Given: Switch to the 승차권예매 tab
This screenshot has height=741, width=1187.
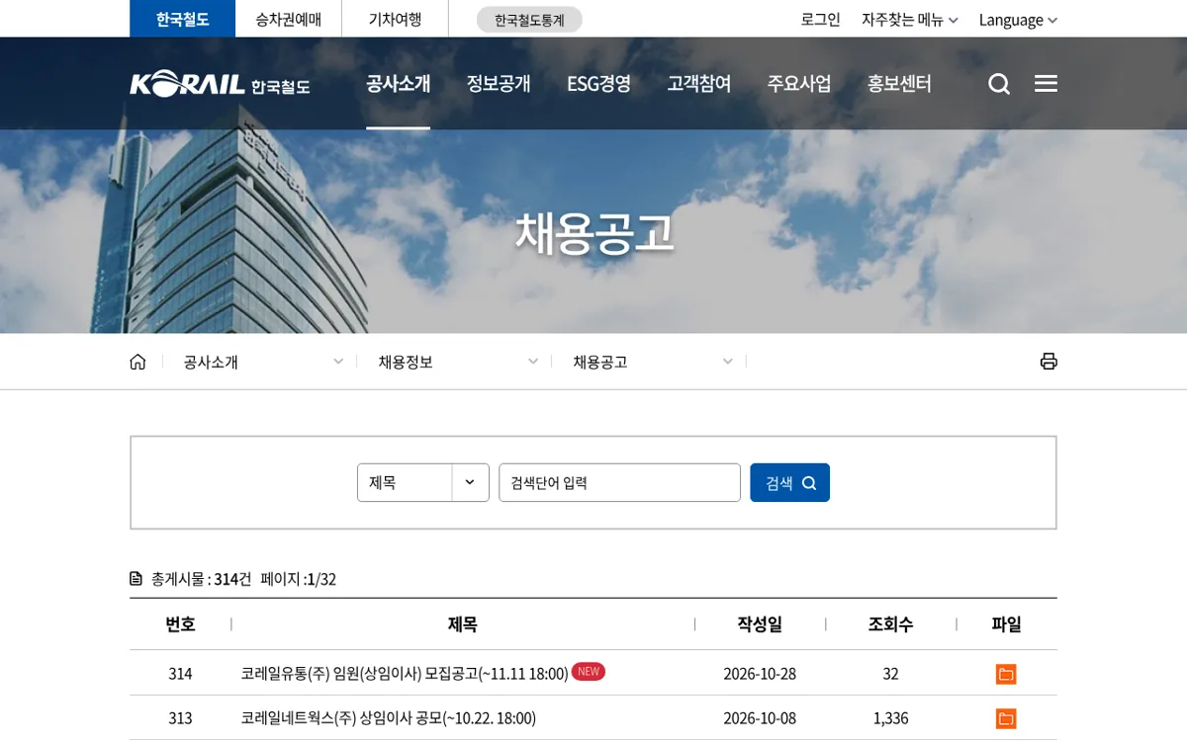Looking at the screenshot, I should [288, 19].
